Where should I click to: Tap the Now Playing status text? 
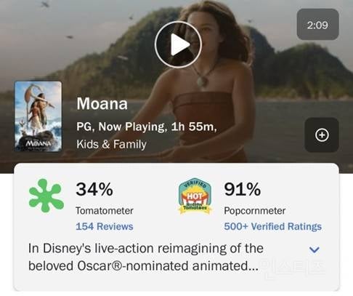point(131,127)
